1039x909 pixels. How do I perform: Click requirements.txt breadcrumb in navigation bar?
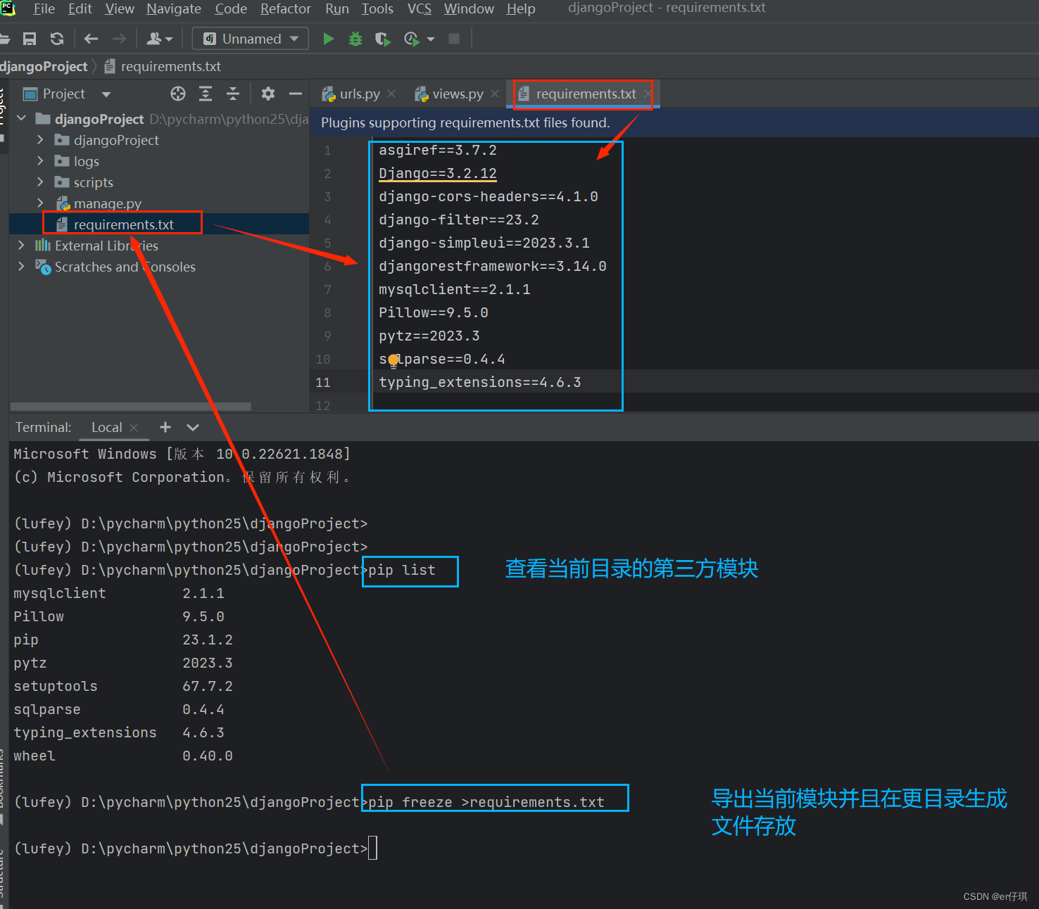coord(163,66)
